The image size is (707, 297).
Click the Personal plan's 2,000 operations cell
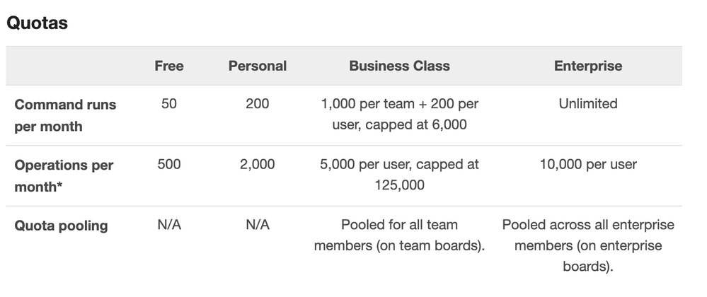258,164
